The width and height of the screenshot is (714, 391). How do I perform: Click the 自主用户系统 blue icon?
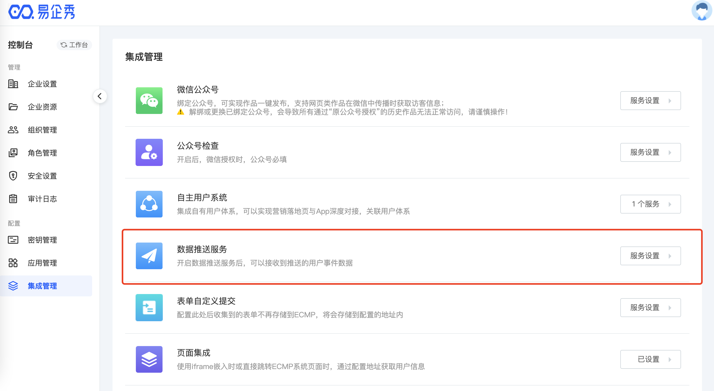pyautogui.click(x=149, y=204)
